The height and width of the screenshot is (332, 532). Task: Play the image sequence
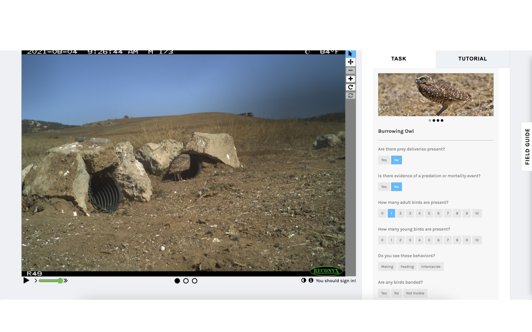pos(26,281)
